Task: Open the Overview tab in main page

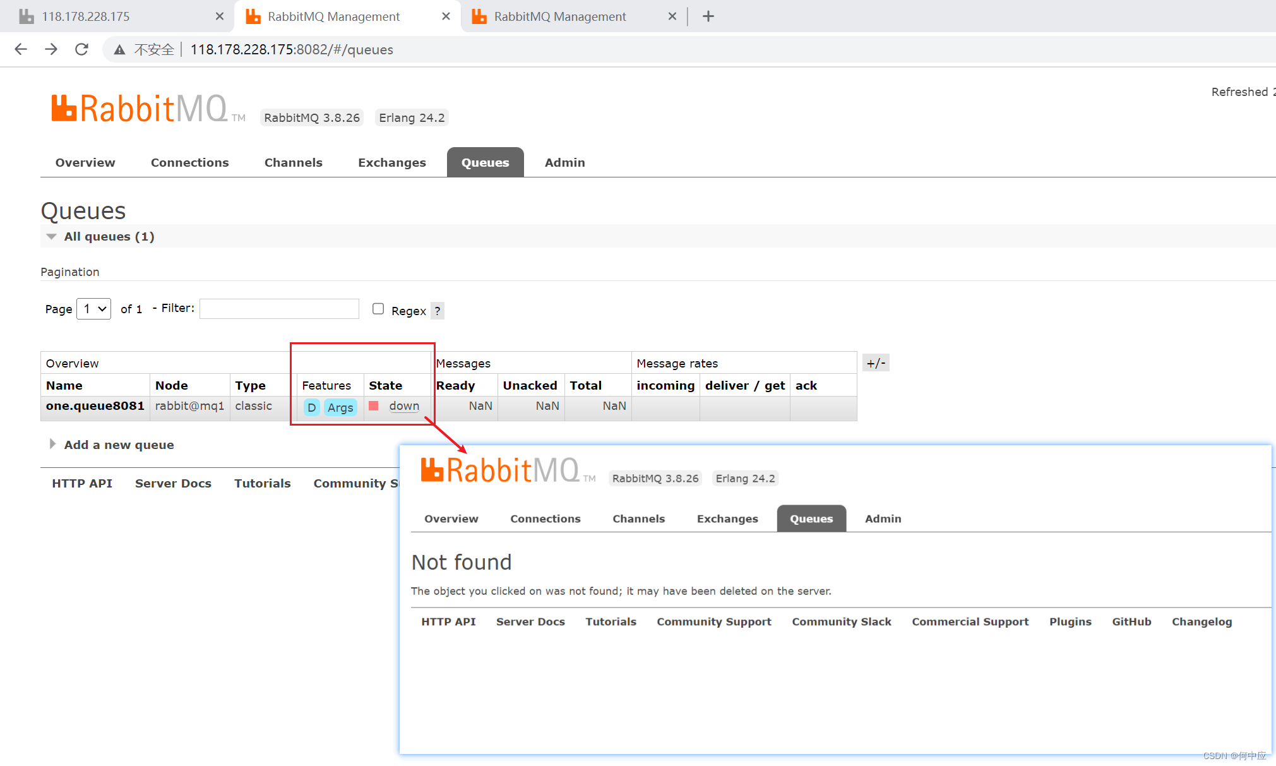Action: click(85, 162)
